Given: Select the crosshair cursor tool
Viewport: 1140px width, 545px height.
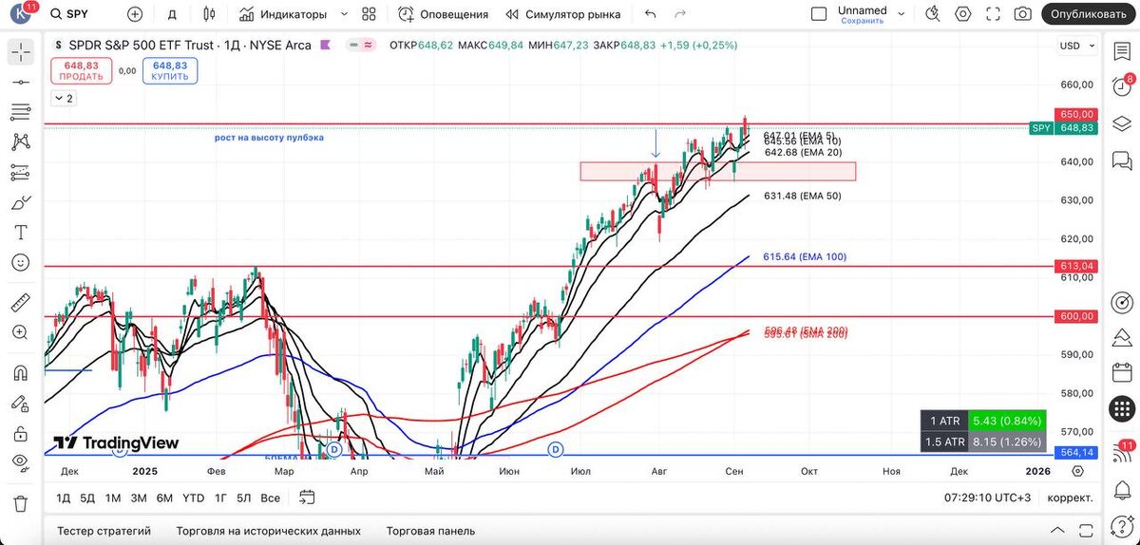Looking at the screenshot, I should pyautogui.click(x=21, y=52).
